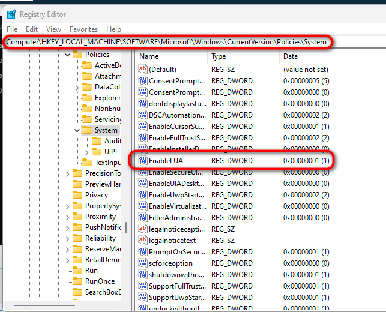Expand the PropertySys folder node
Screen dimensions: 386x312
point(67,206)
